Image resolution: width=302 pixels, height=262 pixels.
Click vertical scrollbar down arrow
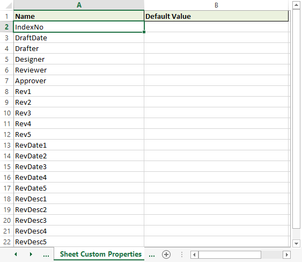[x=296, y=244]
